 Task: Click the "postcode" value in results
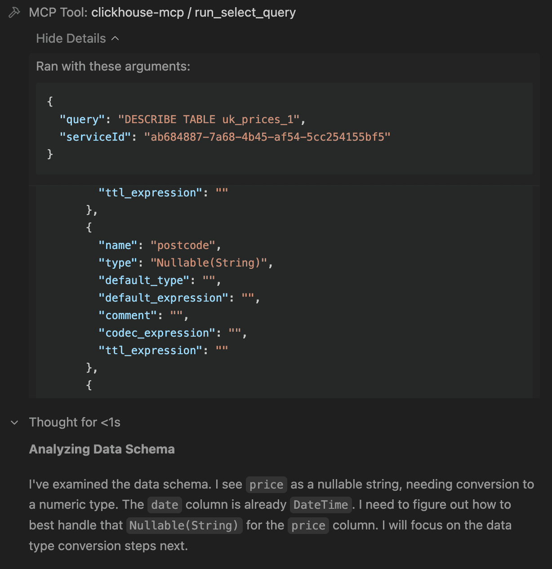click(x=183, y=245)
